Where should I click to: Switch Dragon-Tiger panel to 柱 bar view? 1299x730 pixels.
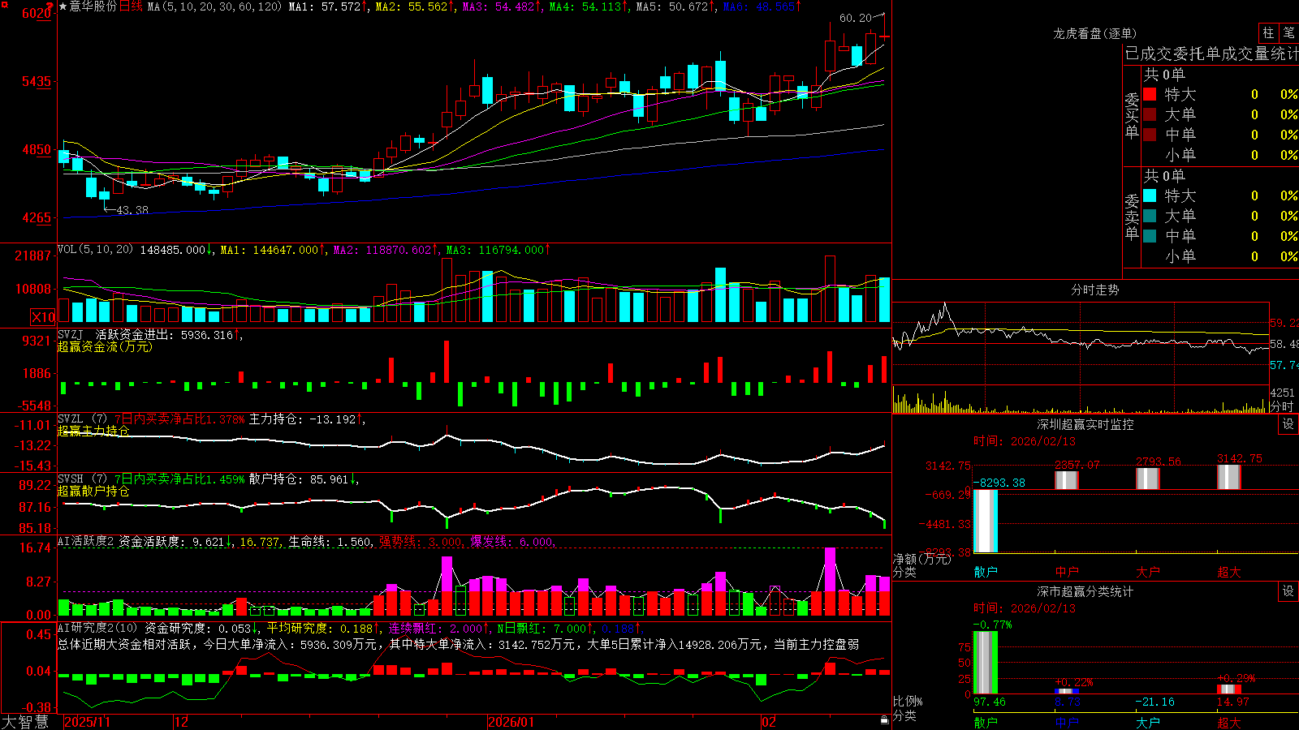pyautogui.click(x=1268, y=32)
